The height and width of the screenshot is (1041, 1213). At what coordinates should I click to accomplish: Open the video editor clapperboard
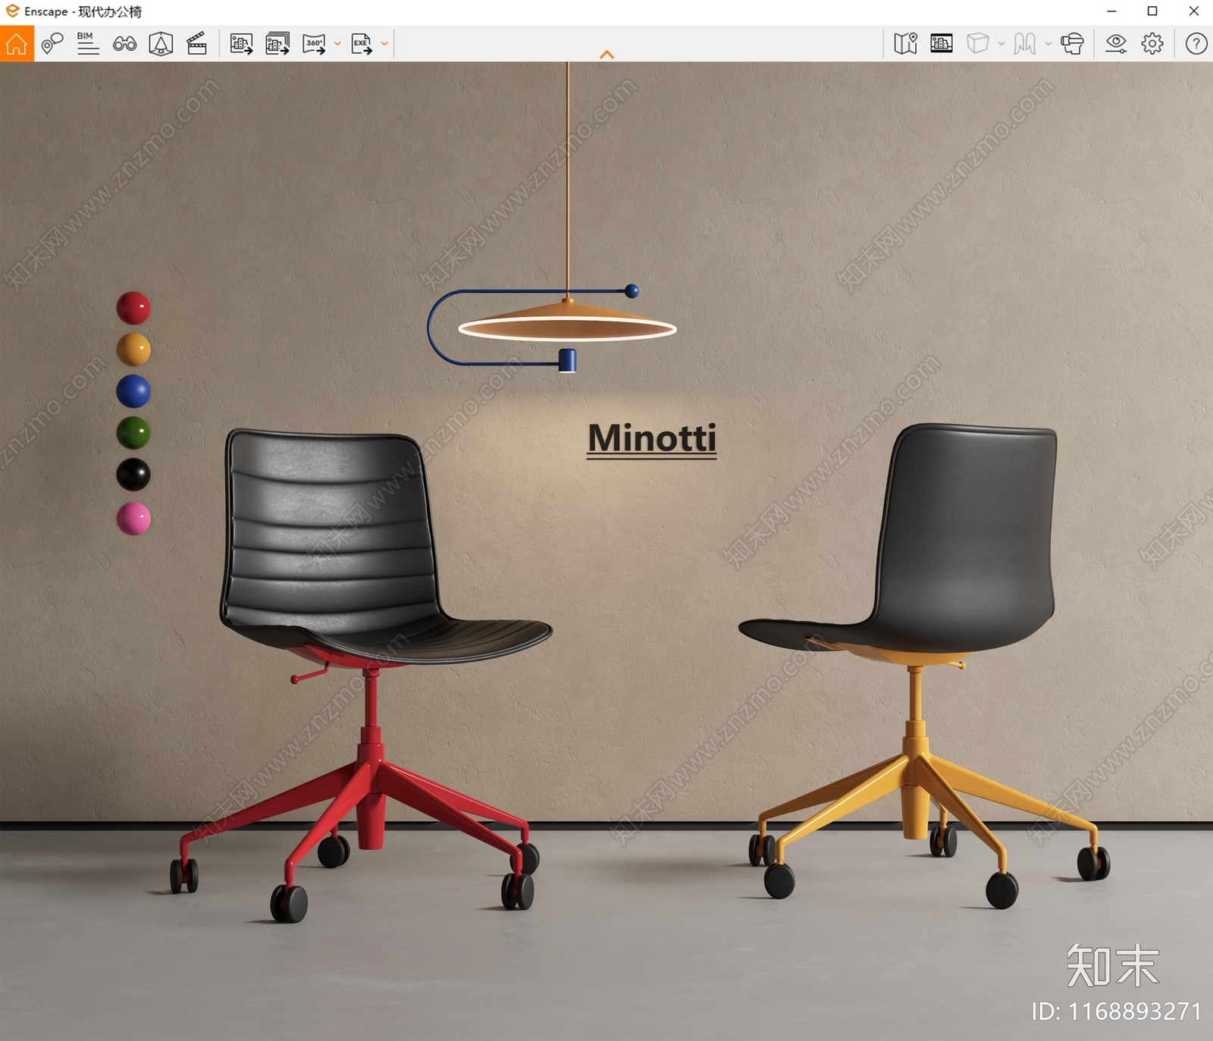(x=197, y=43)
